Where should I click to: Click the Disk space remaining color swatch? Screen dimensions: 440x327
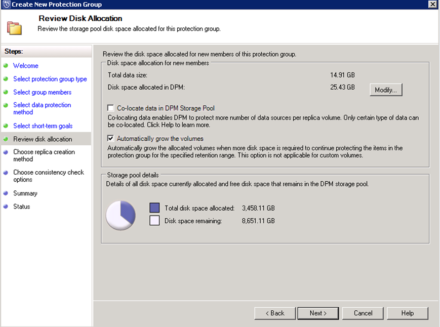(x=154, y=220)
